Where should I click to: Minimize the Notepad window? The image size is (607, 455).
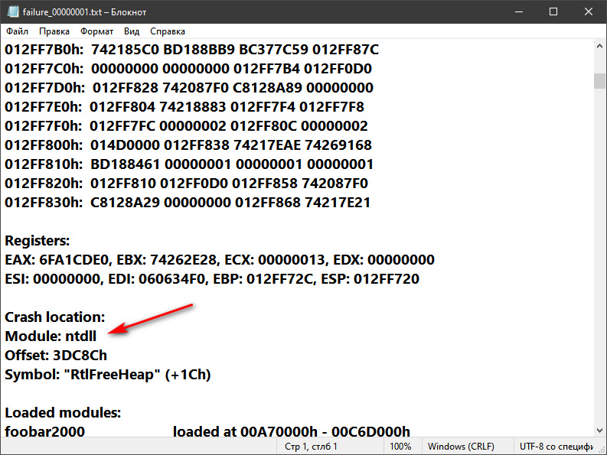(x=519, y=11)
